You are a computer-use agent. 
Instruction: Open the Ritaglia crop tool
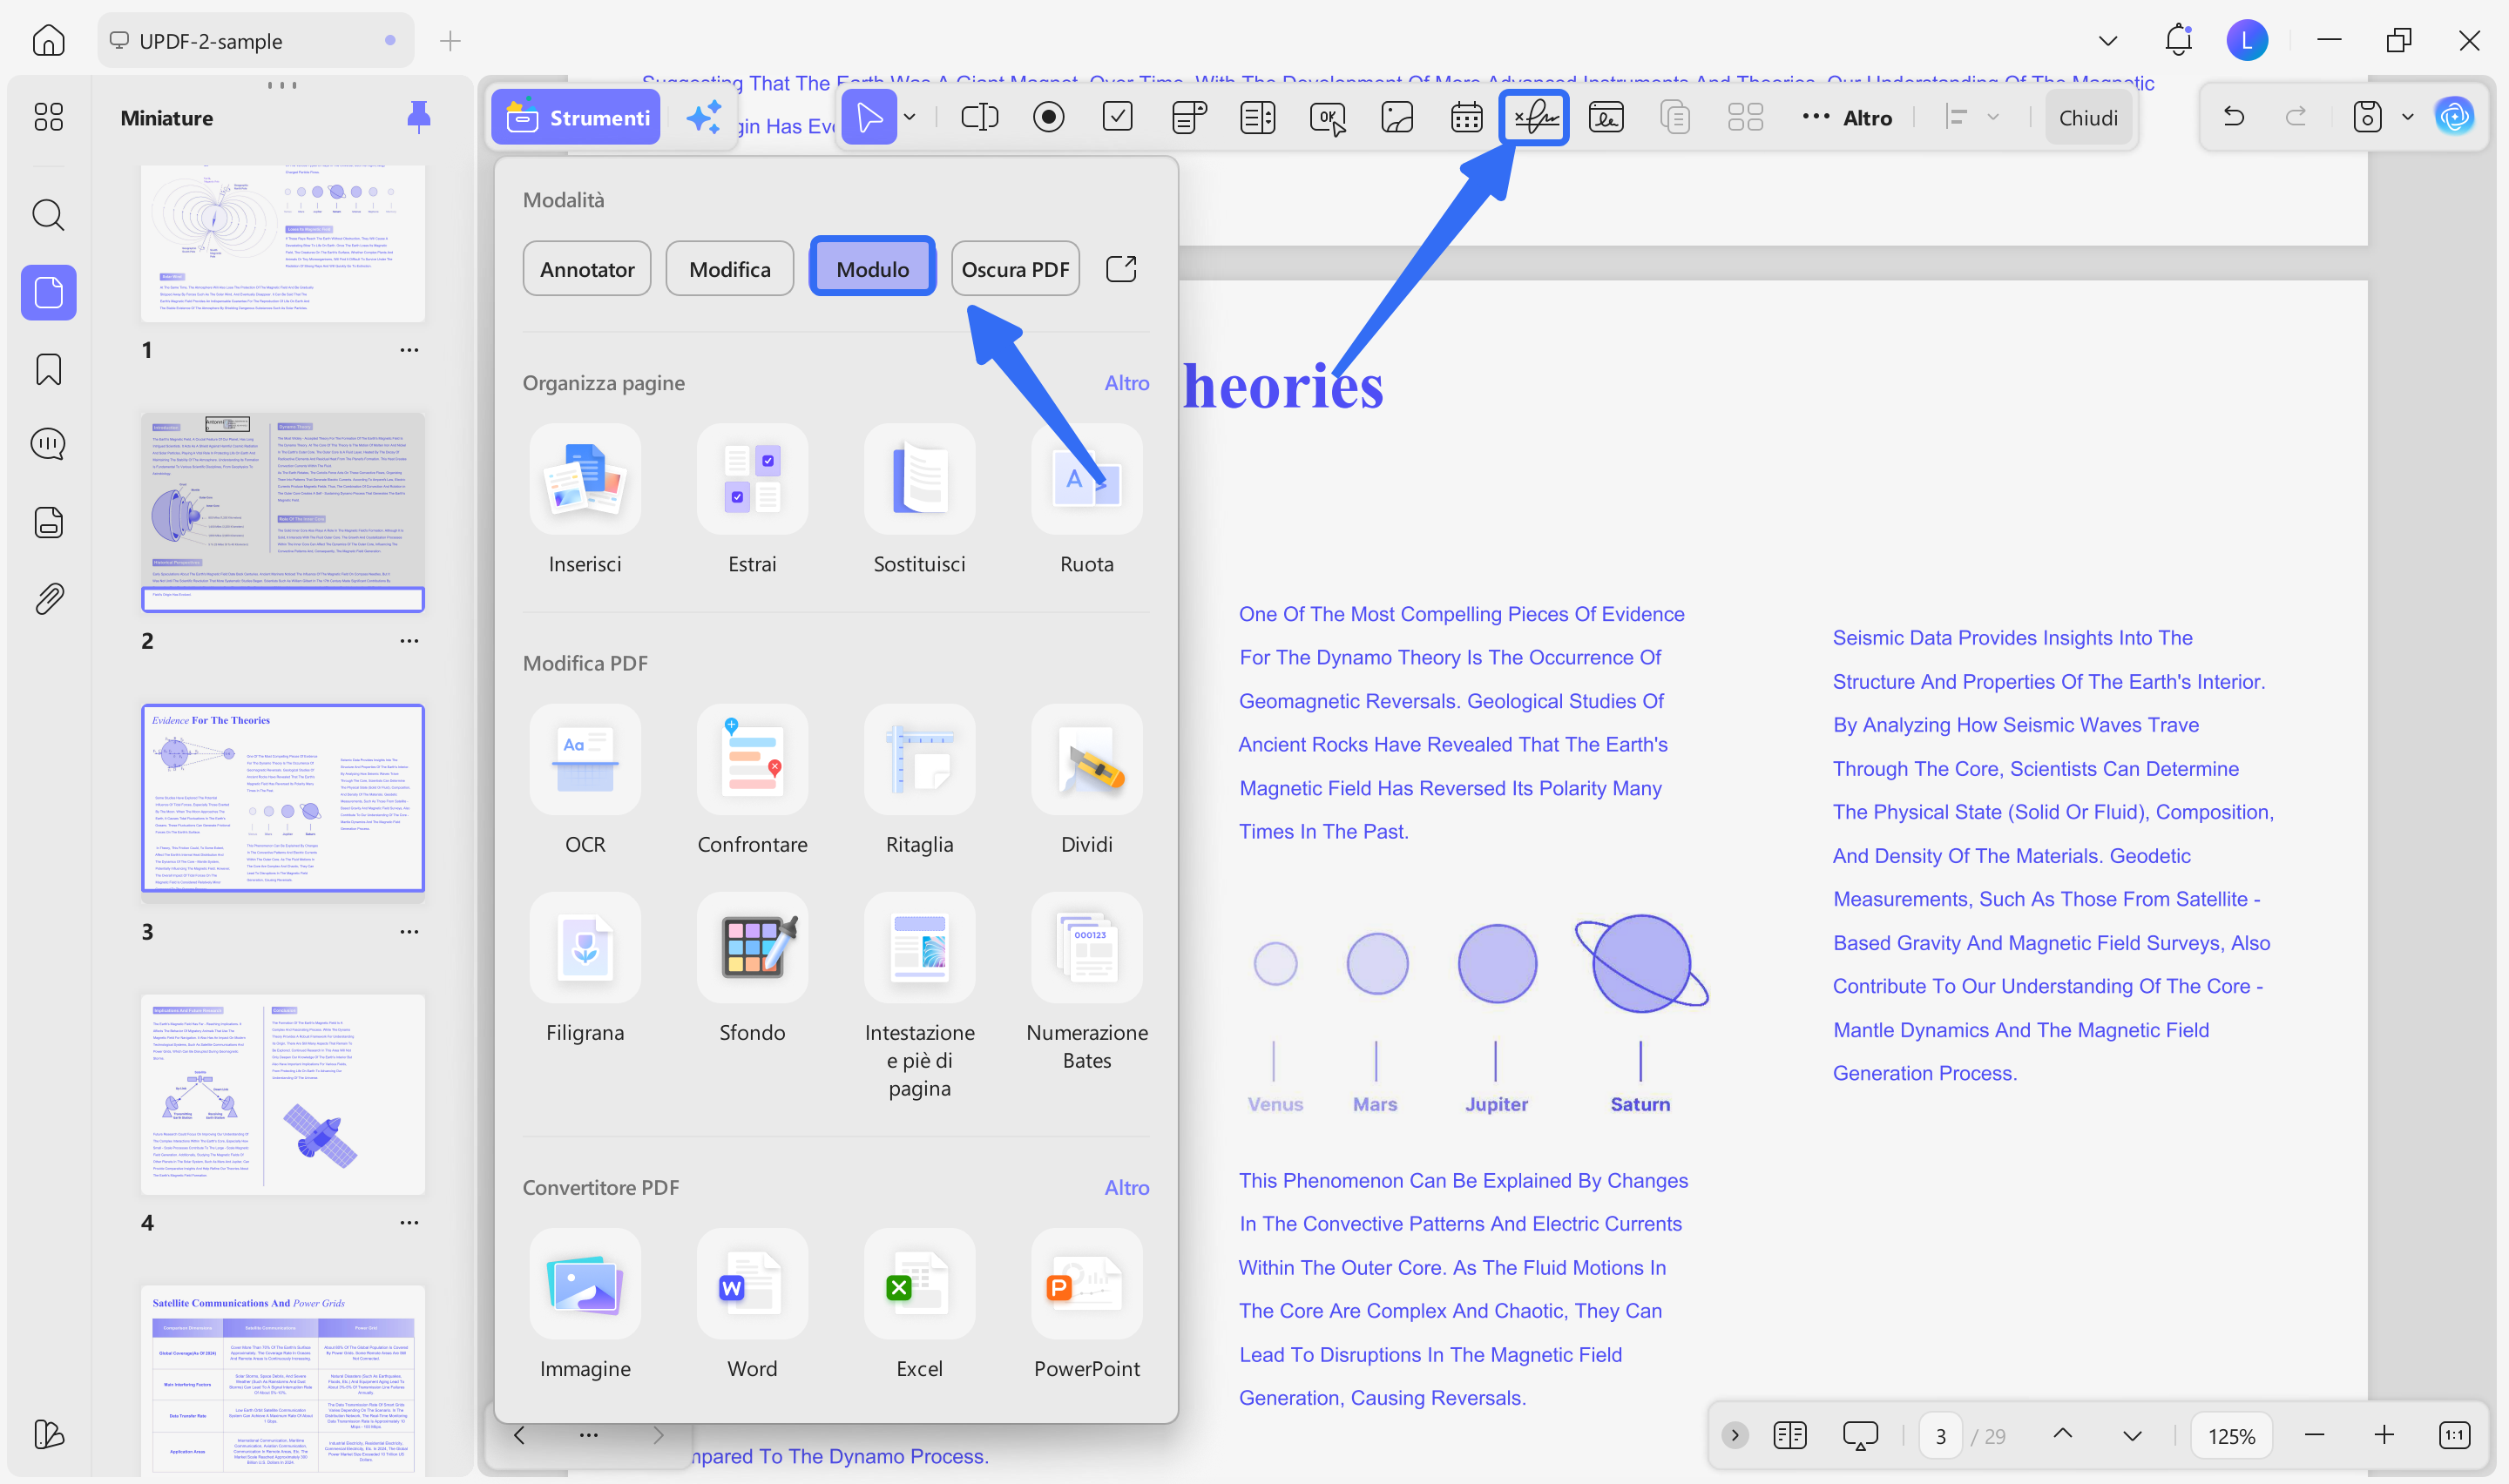pyautogui.click(x=919, y=780)
